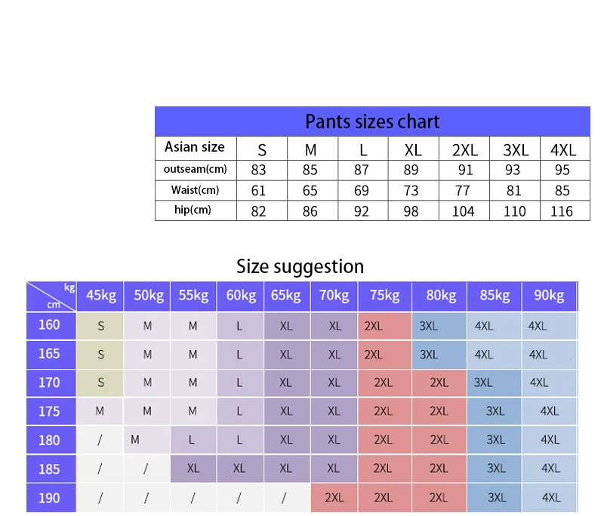The width and height of the screenshot is (604, 516).
Task: Select the 45kg column header
Action: tap(100, 296)
